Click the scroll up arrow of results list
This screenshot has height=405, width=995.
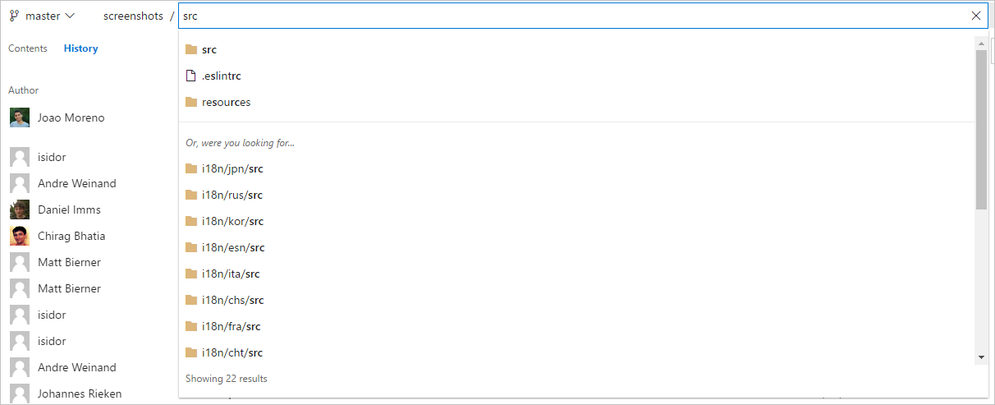click(x=981, y=43)
